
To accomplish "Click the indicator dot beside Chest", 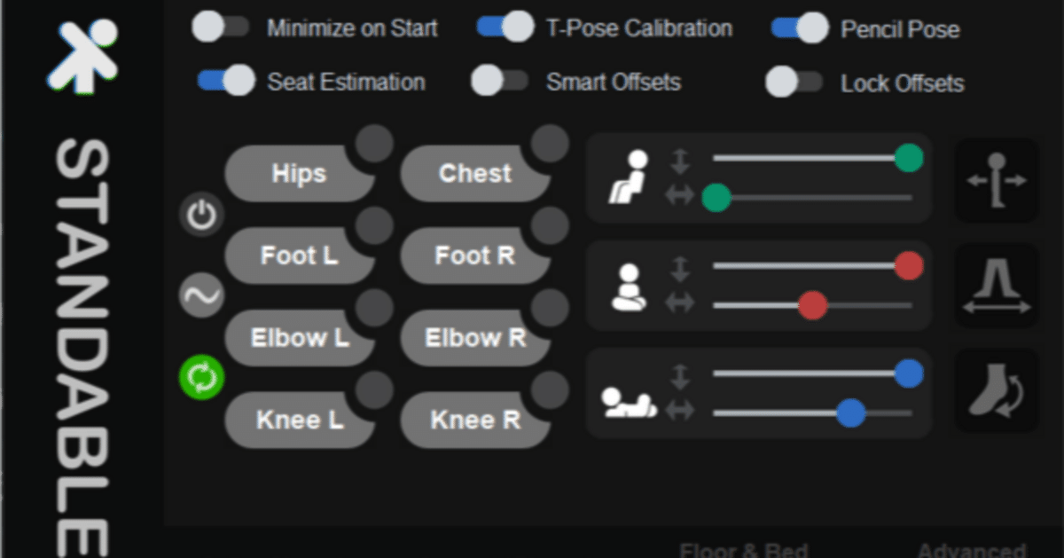I will click(x=550, y=142).
